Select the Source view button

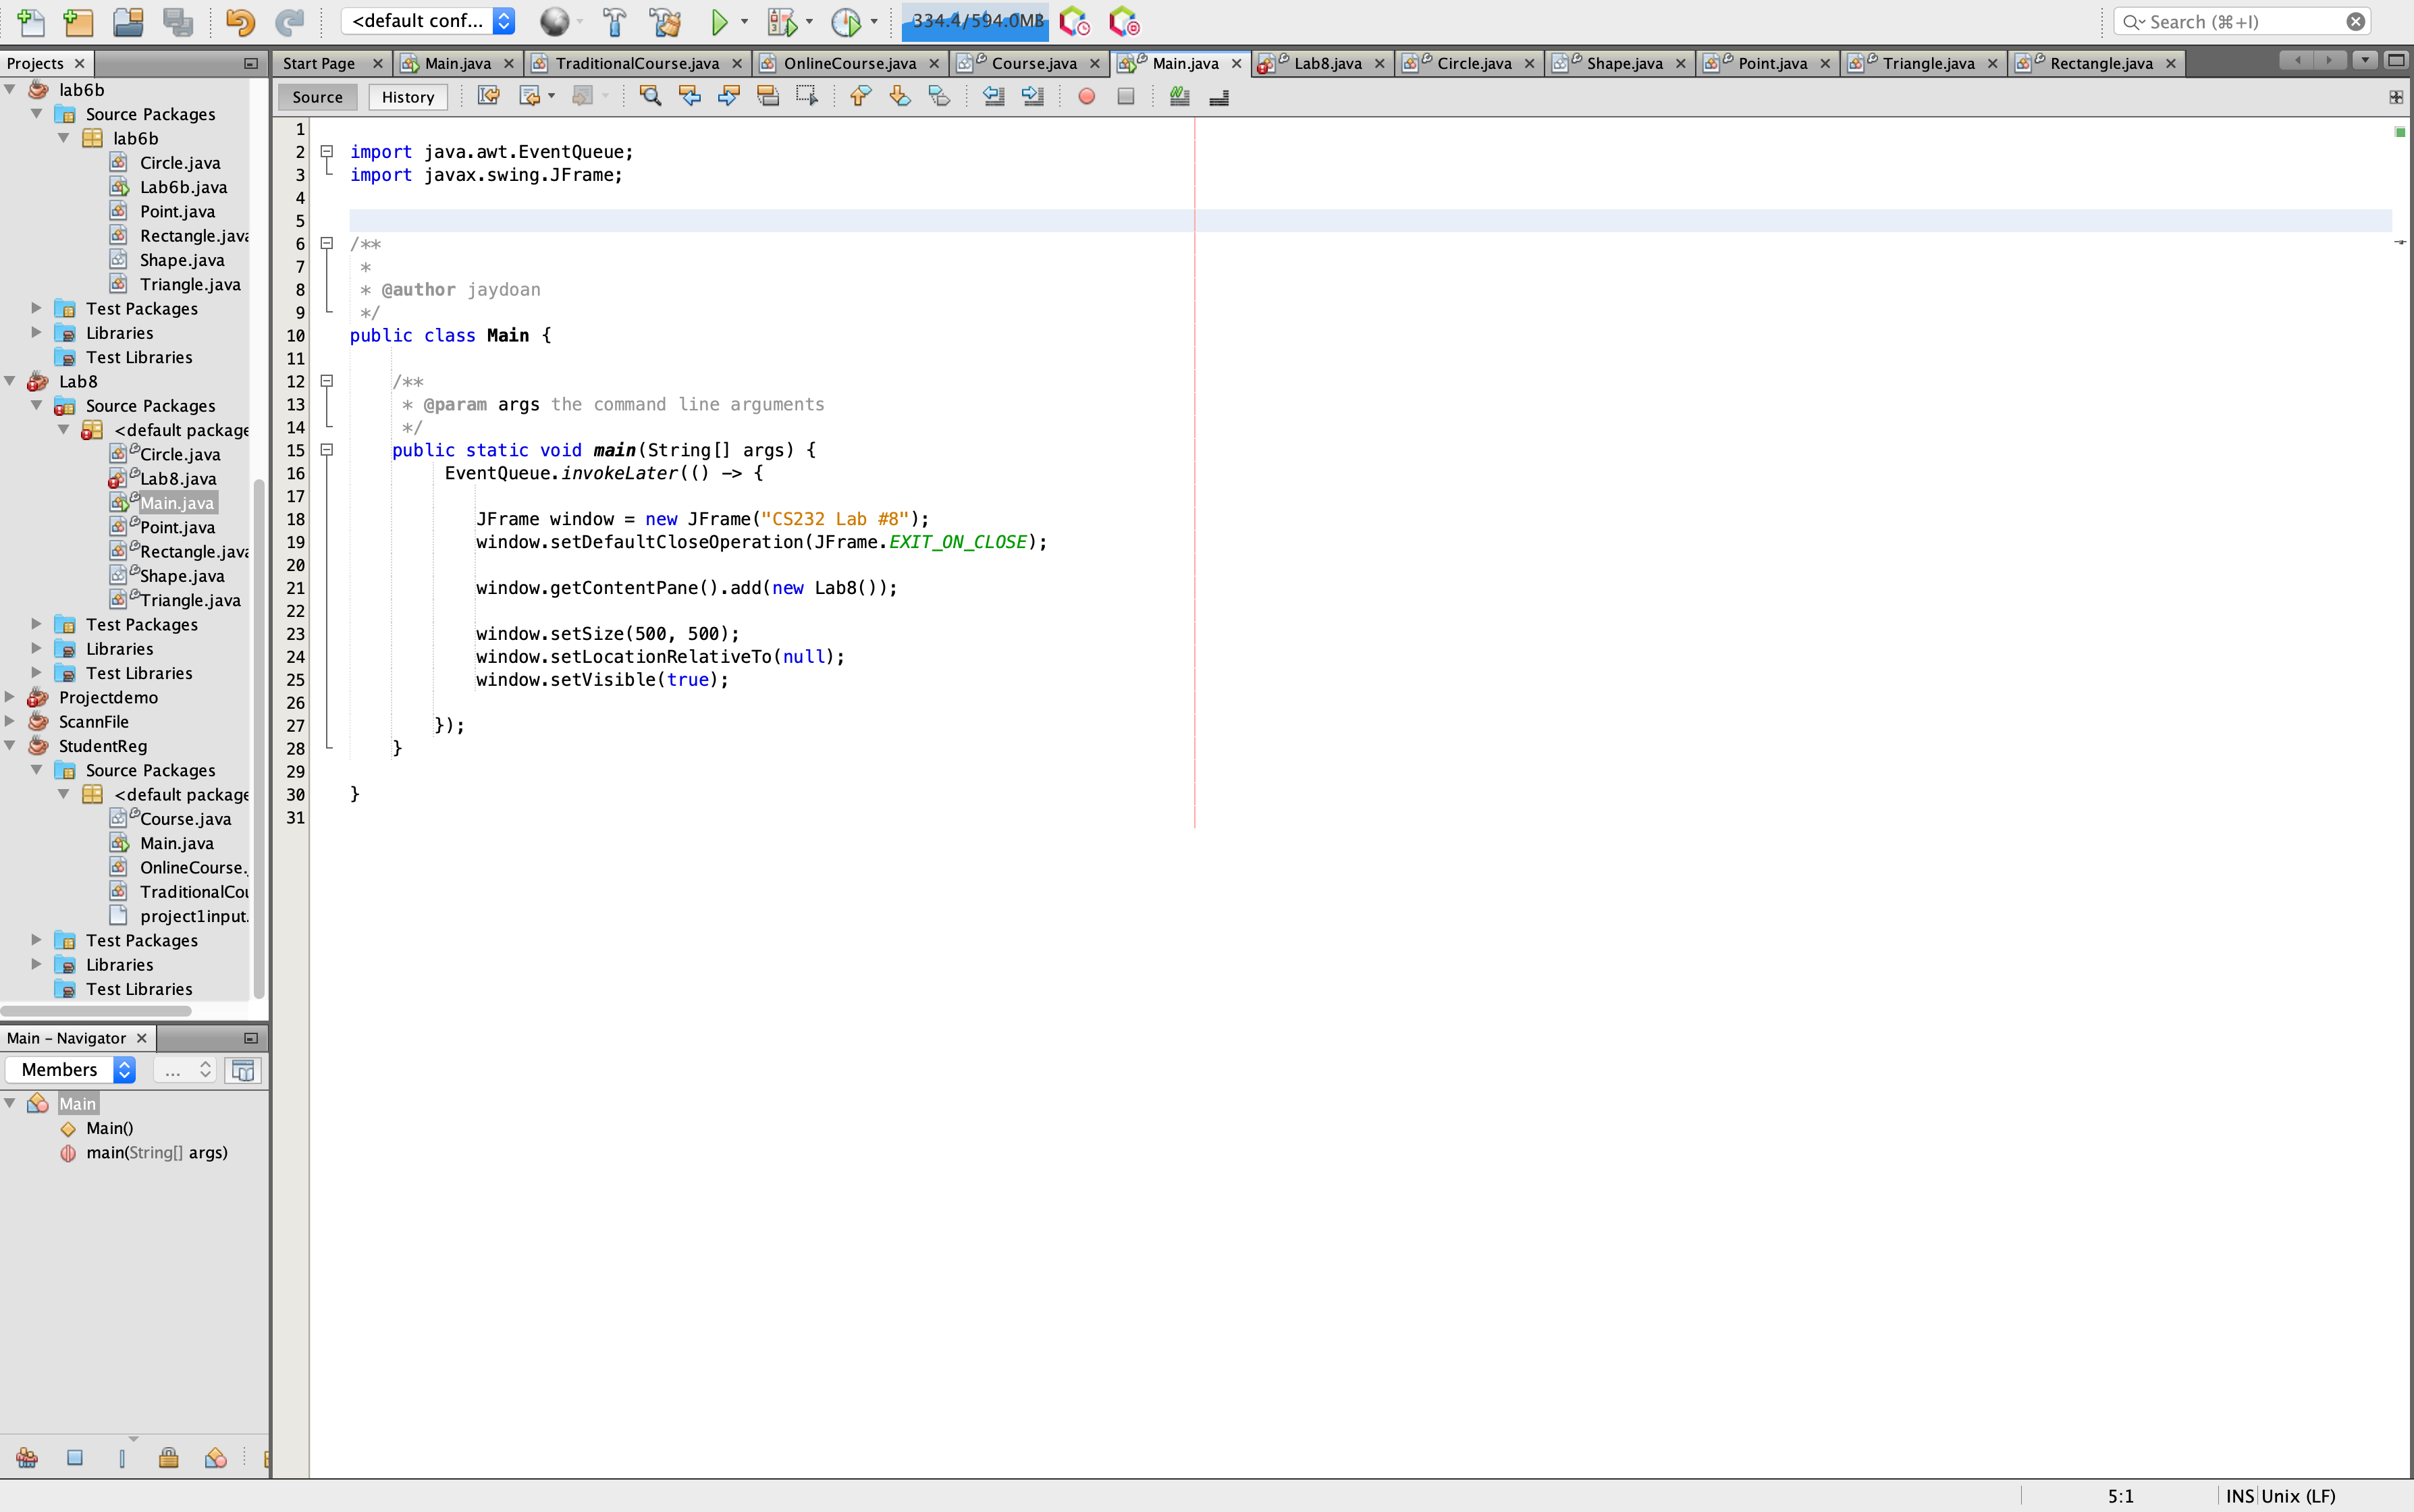(x=318, y=96)
